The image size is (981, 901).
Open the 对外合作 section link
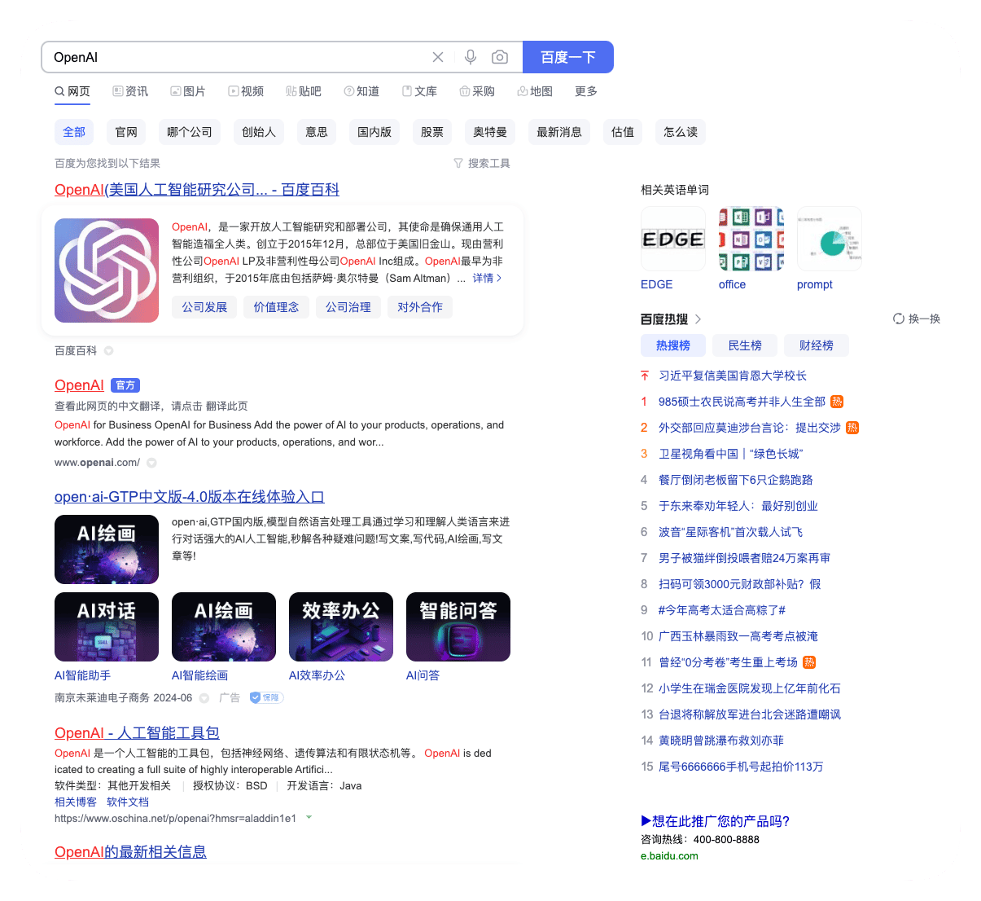point(420,307)
